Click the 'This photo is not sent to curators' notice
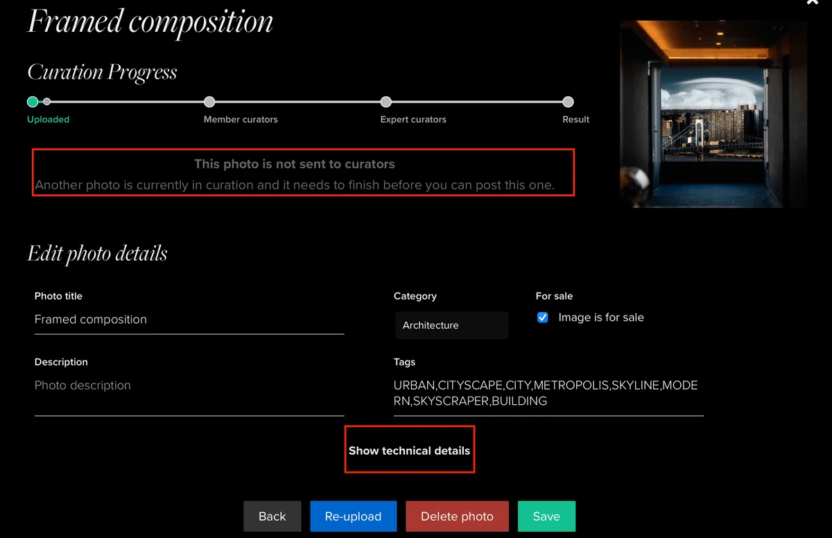 pos(295,164)
